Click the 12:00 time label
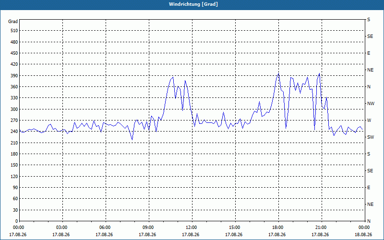384x240 pixels. click(x=191, y=228)
